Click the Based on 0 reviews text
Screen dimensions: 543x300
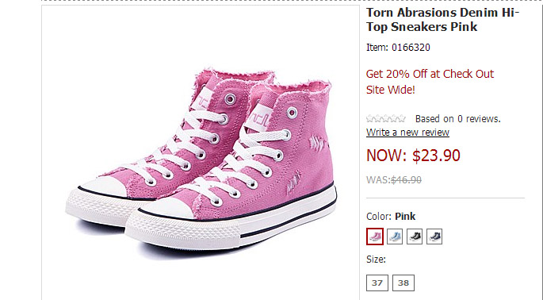click(x=458, y=119)
